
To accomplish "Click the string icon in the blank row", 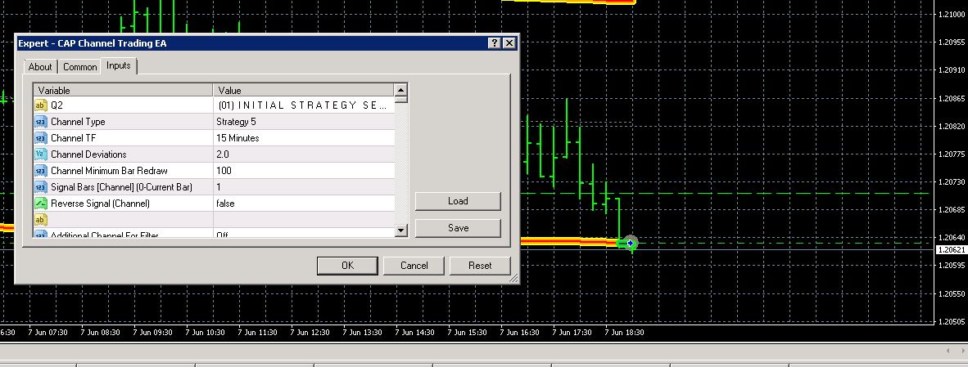I will tap(41, 220).
